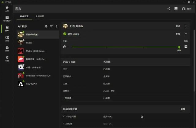Click the 启动 launch button

coord(178,26)
